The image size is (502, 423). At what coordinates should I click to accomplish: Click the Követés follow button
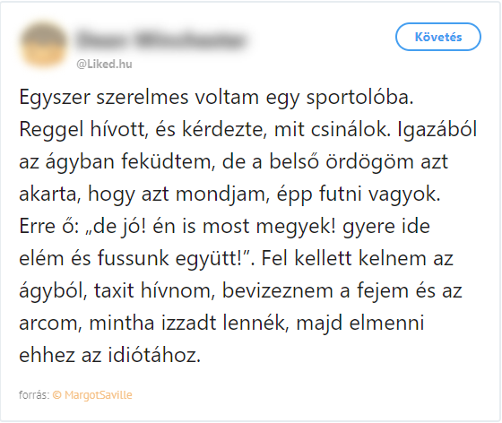point(438,37)
